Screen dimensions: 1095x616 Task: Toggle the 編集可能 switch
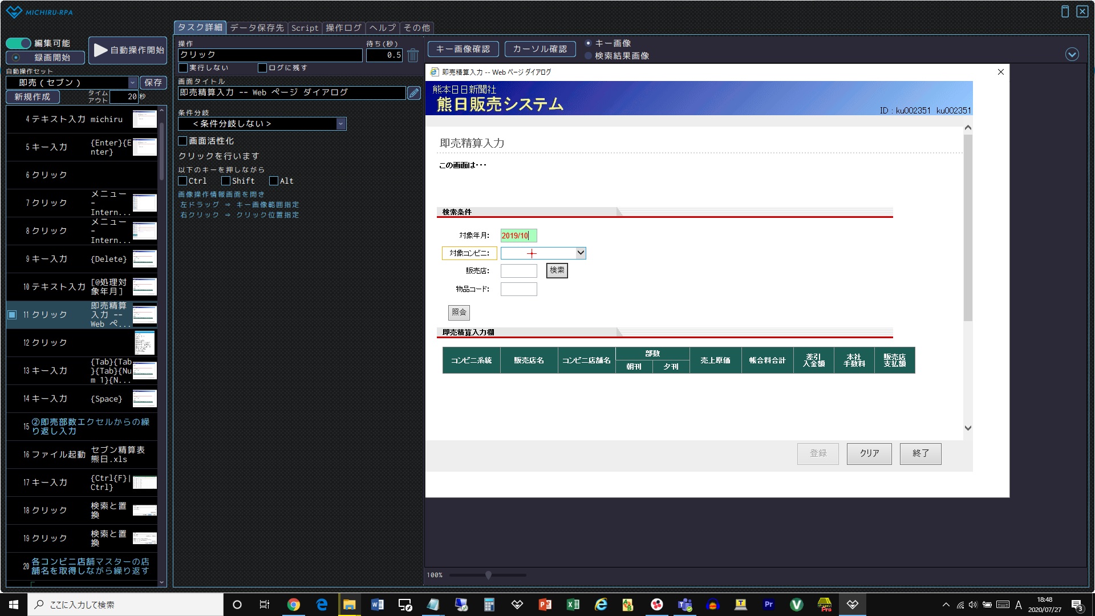[x=18, y=43]
